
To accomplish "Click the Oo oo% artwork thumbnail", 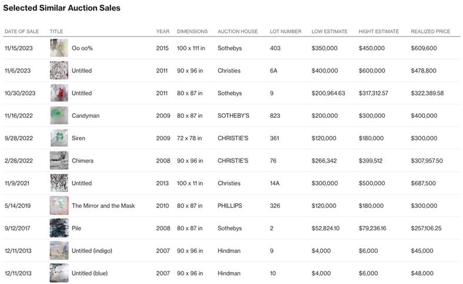I will point(59,48).
